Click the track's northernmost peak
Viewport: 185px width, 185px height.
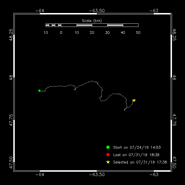(x=92, y=81)
